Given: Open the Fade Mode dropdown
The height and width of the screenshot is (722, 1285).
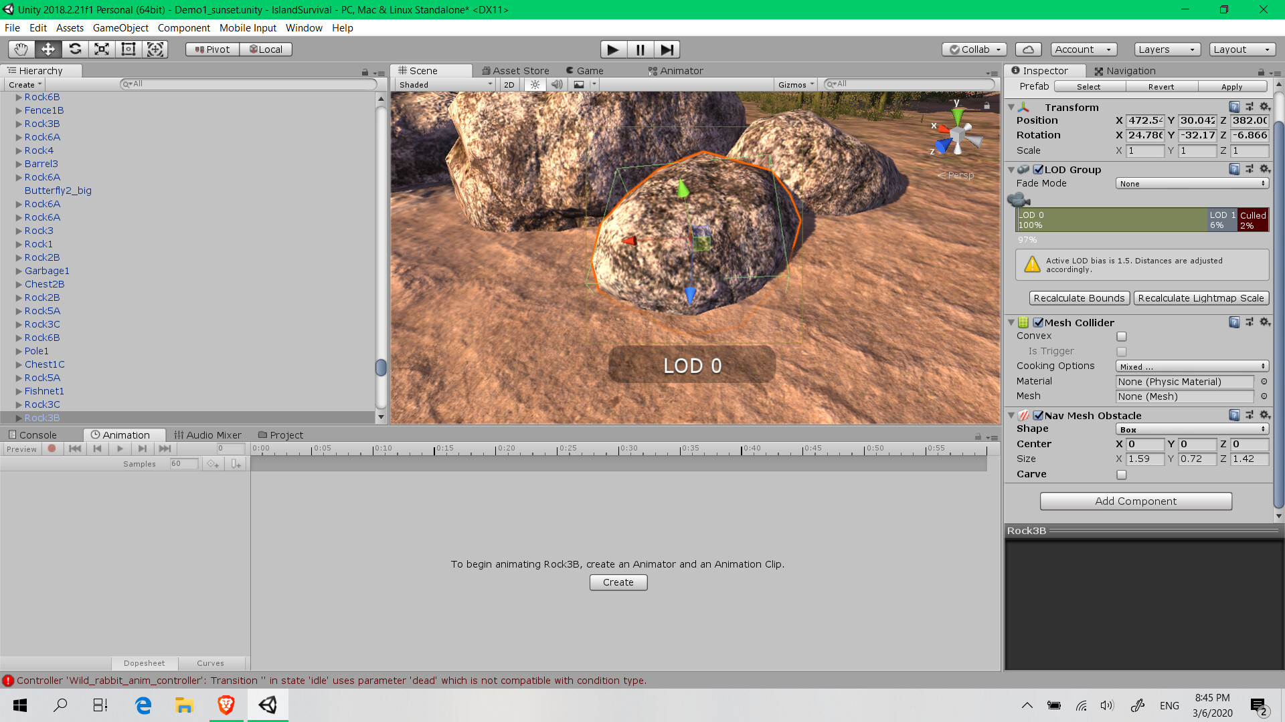Looking at the screenshot, I should (1192, 183).
